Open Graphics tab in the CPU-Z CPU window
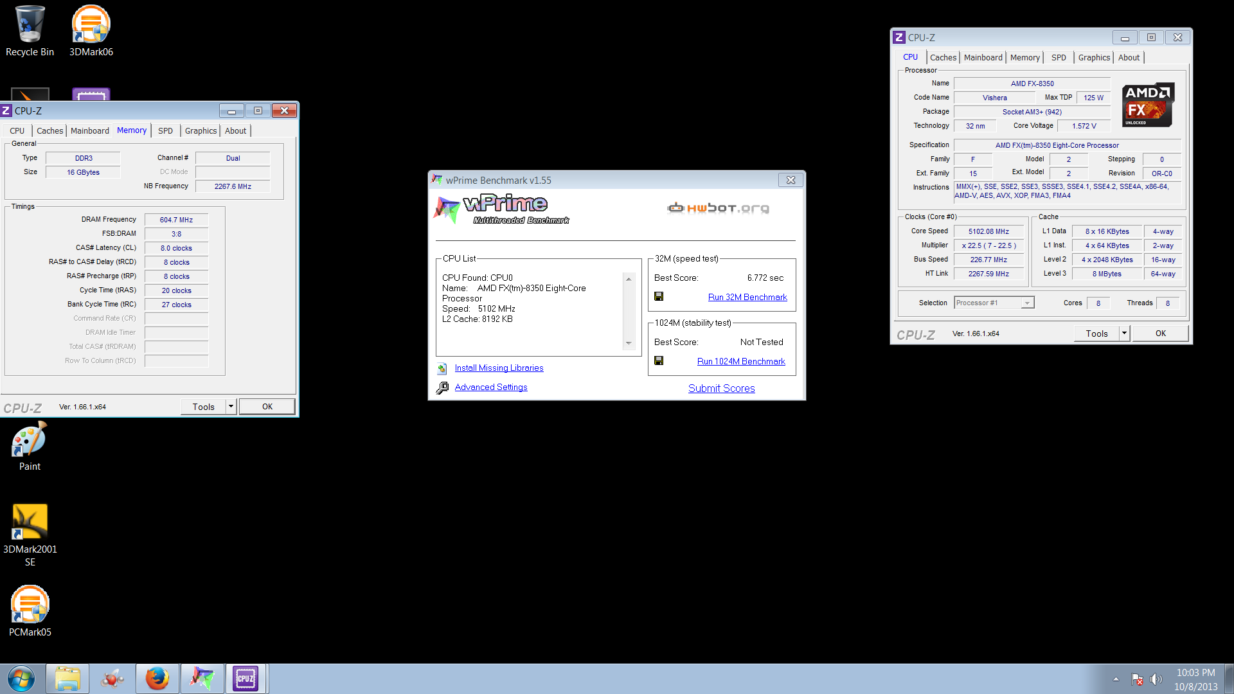Image resolution: width=1234 pixels, height=694 pixels. coord(1094,57)
